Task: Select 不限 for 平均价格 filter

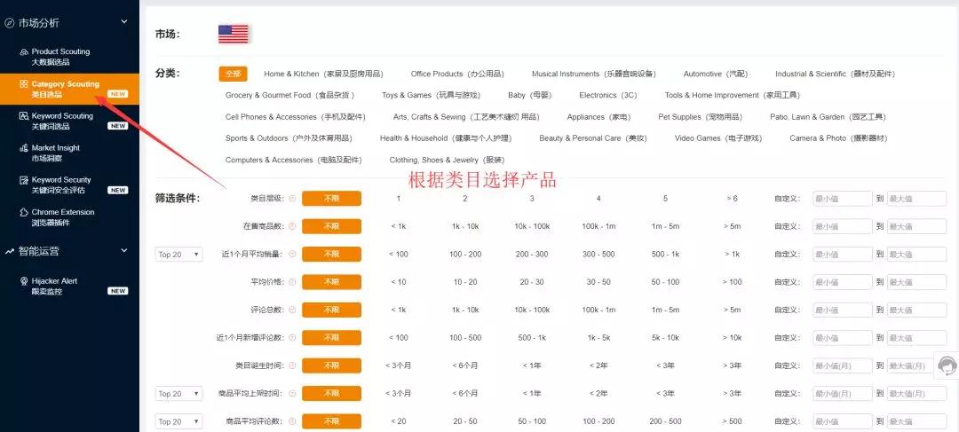Action: 331,282
